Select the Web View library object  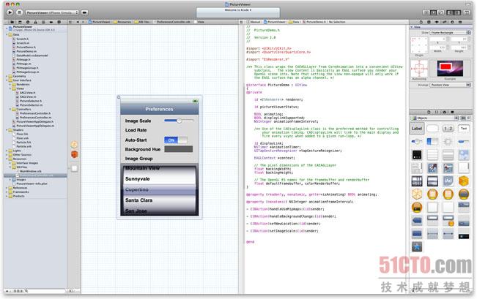432,168
